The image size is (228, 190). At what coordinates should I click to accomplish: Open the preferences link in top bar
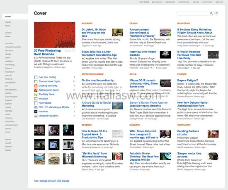point(184,2)
